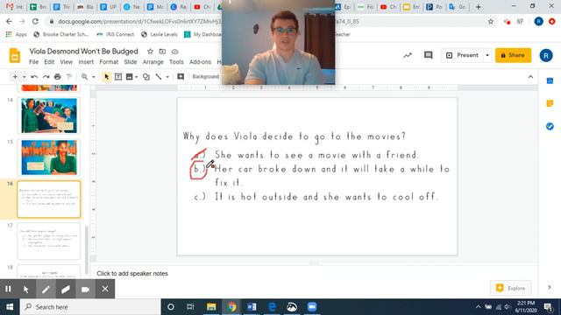Open the Edit menu
Image resolution: width=561 pixels, height=315 pixels.
(x=49, y=62)
